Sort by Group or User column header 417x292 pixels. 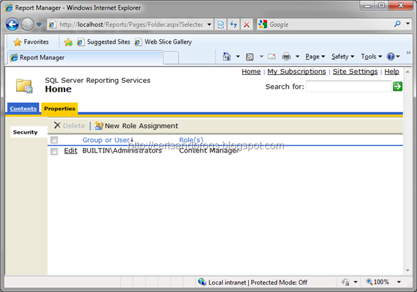[106, 140]
